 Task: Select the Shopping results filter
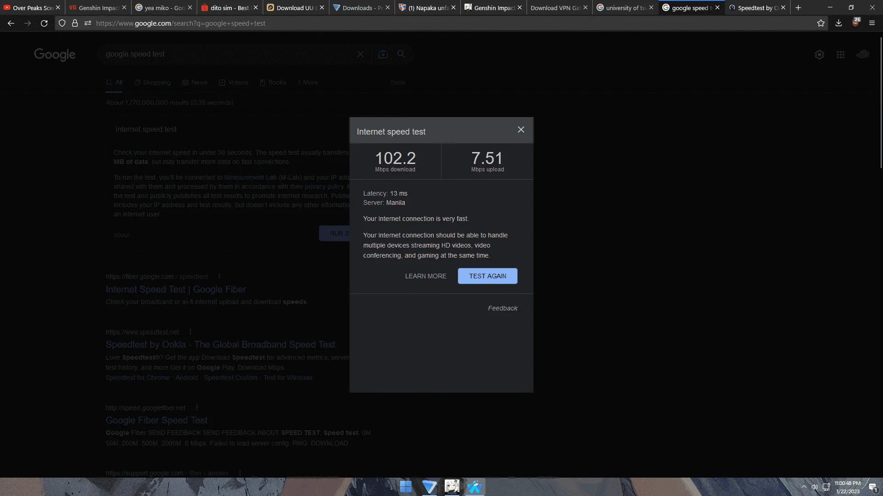pyautogui.click(x=152, y=83)
